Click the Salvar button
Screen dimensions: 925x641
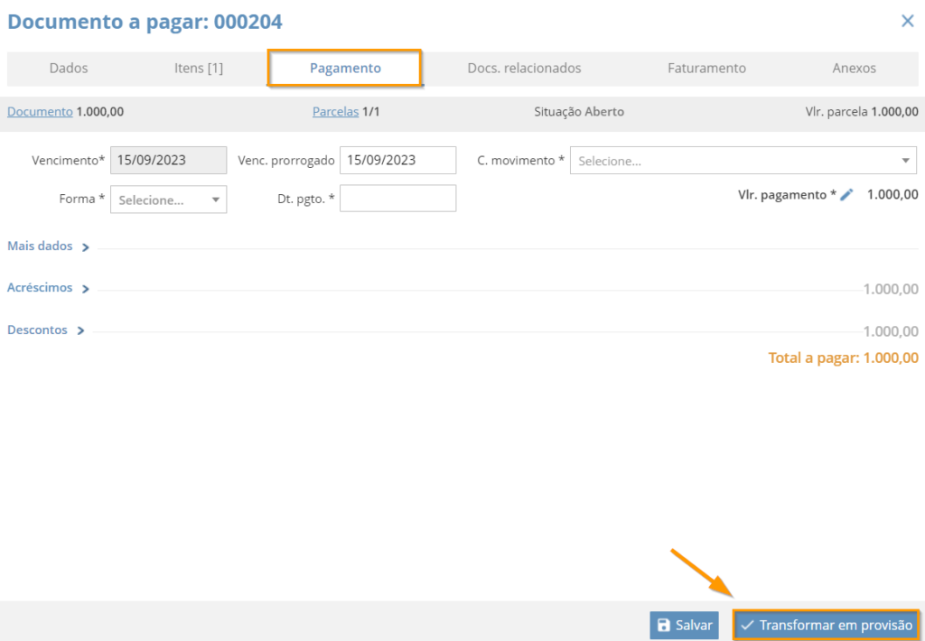point(685,625)
